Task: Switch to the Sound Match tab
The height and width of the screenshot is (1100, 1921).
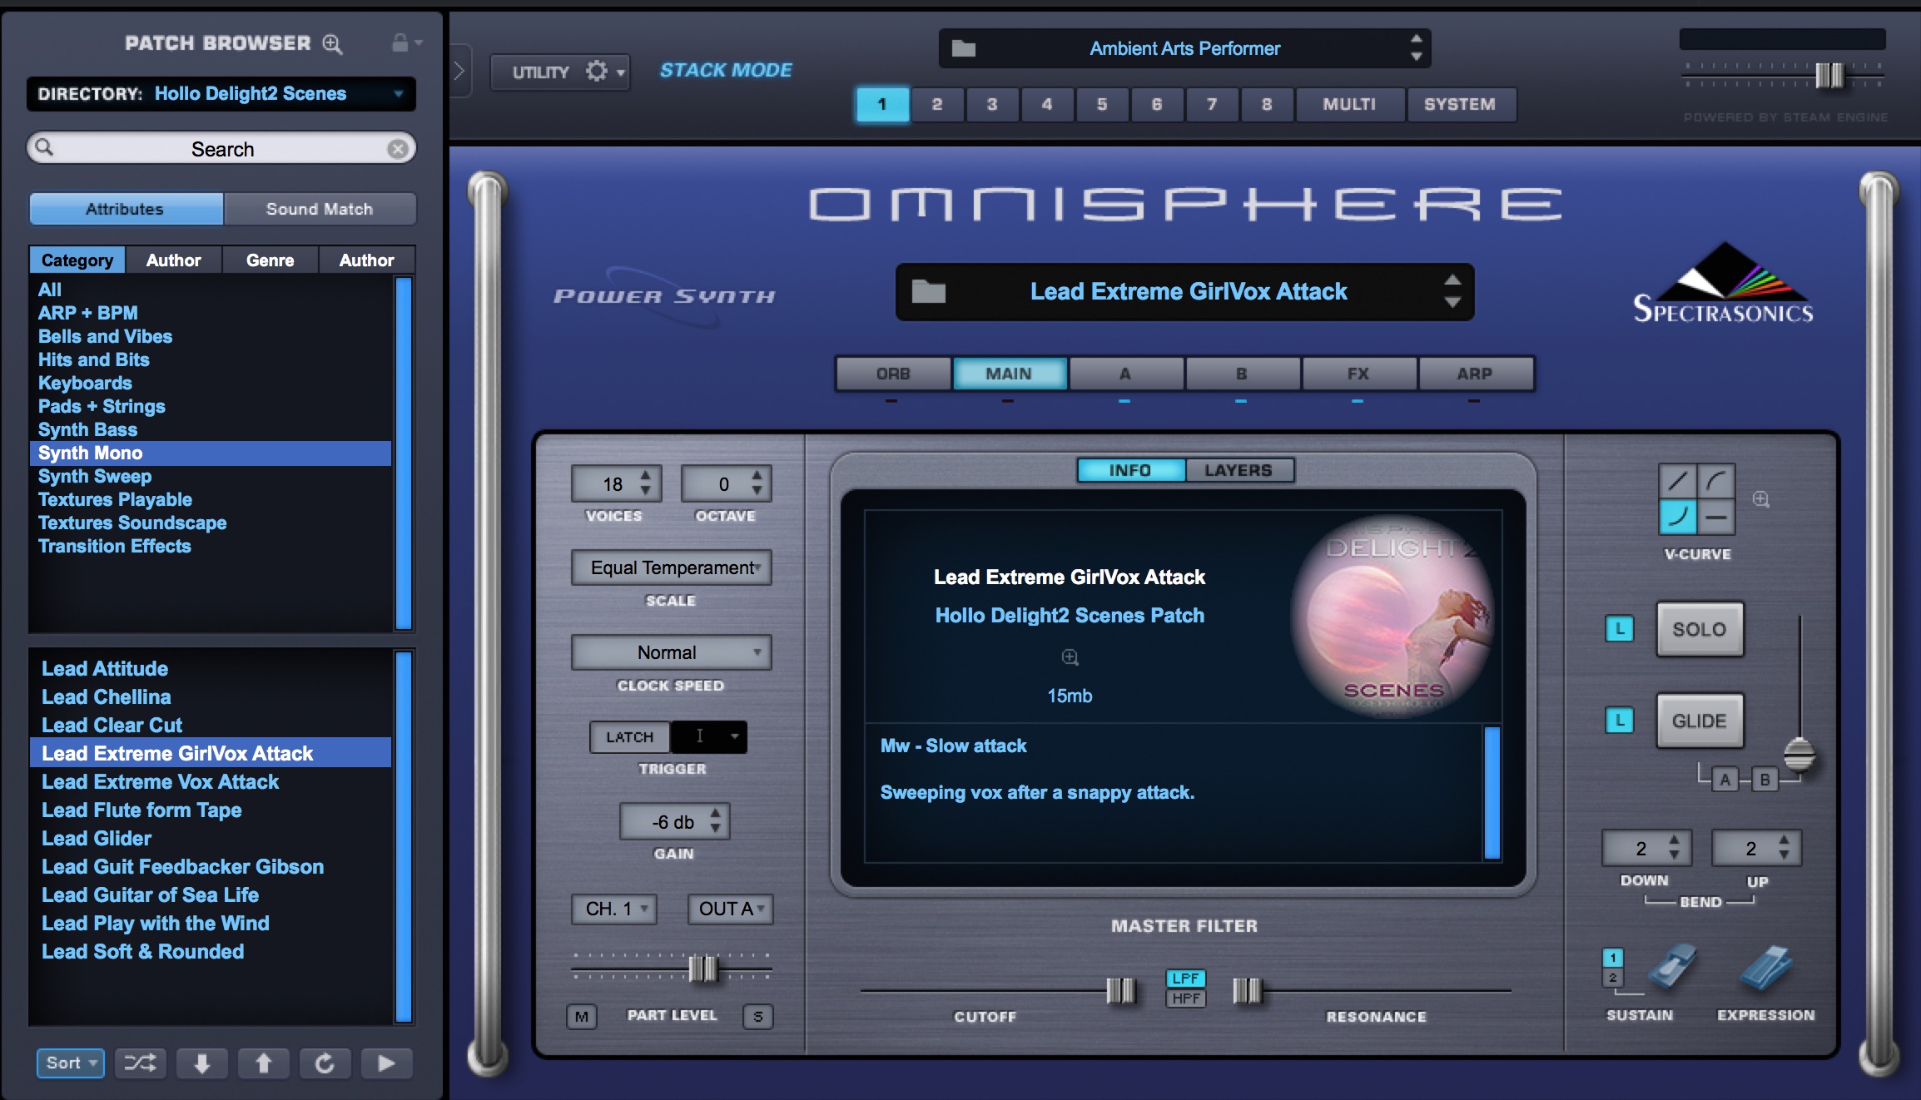Action: 320,209
